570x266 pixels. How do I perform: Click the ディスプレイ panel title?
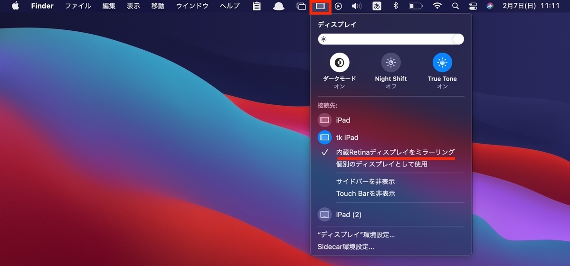click(x=337, y=25)
